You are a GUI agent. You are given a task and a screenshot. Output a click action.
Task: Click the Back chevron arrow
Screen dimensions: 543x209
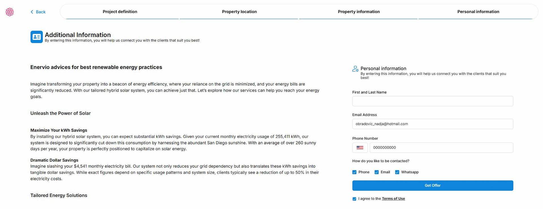32,12
